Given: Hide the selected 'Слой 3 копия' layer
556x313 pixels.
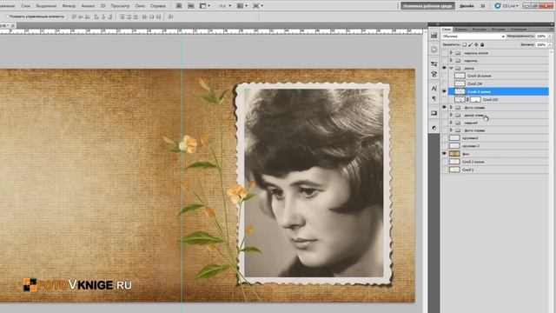Looking at the screenshot, I should pyautogui.click(x=444, y=91).
